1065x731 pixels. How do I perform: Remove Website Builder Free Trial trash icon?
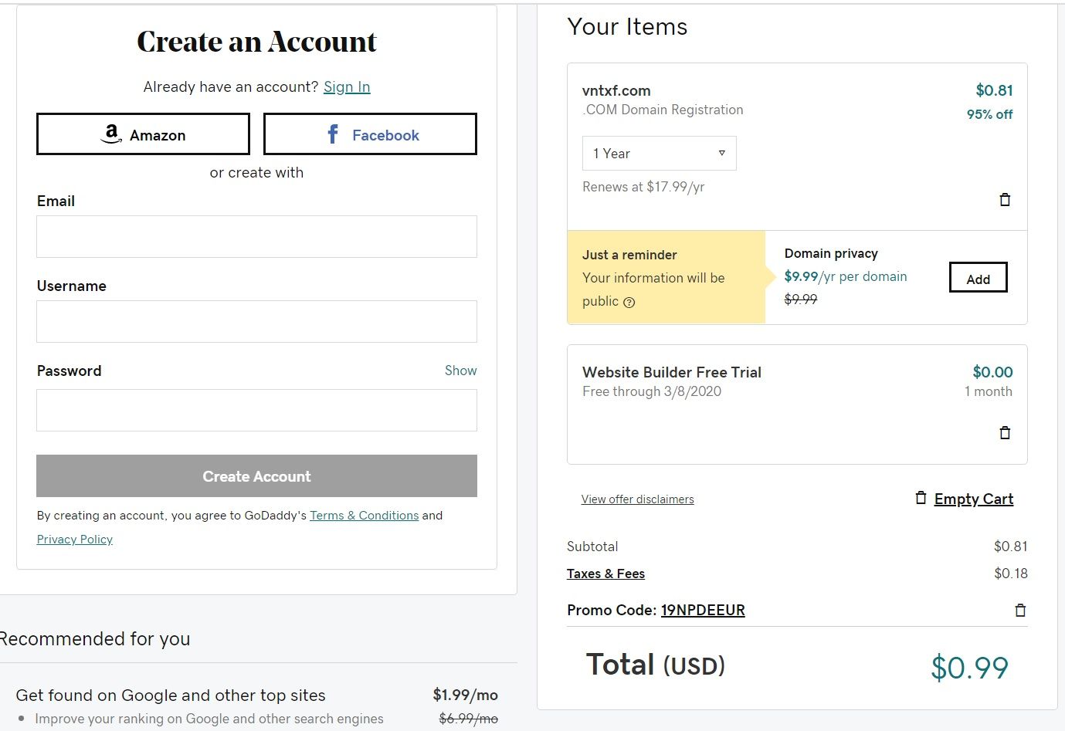pos(1005,433)
